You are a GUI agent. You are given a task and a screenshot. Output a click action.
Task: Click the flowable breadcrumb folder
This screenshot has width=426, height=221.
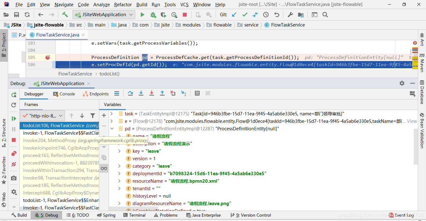tap(219, 25)
